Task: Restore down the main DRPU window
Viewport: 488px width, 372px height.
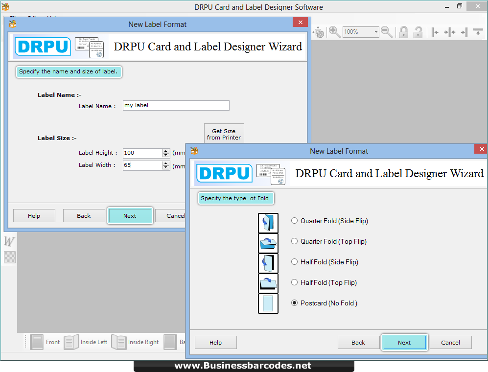Action: [460, 6]
